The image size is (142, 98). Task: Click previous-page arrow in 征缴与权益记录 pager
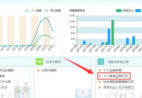pyautogui.click(x=108, y=96)
